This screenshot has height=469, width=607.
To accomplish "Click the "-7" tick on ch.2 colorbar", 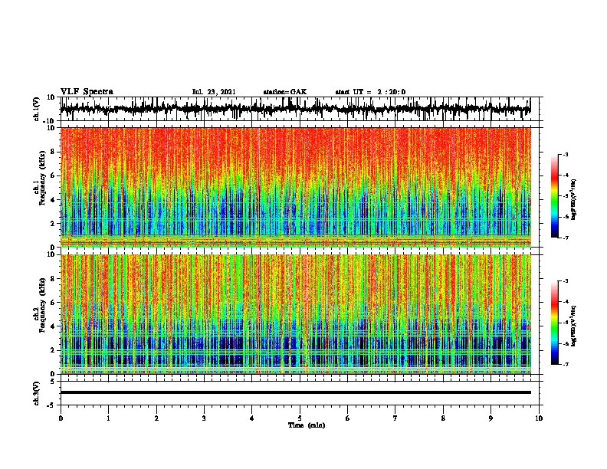I will point(565,364).
